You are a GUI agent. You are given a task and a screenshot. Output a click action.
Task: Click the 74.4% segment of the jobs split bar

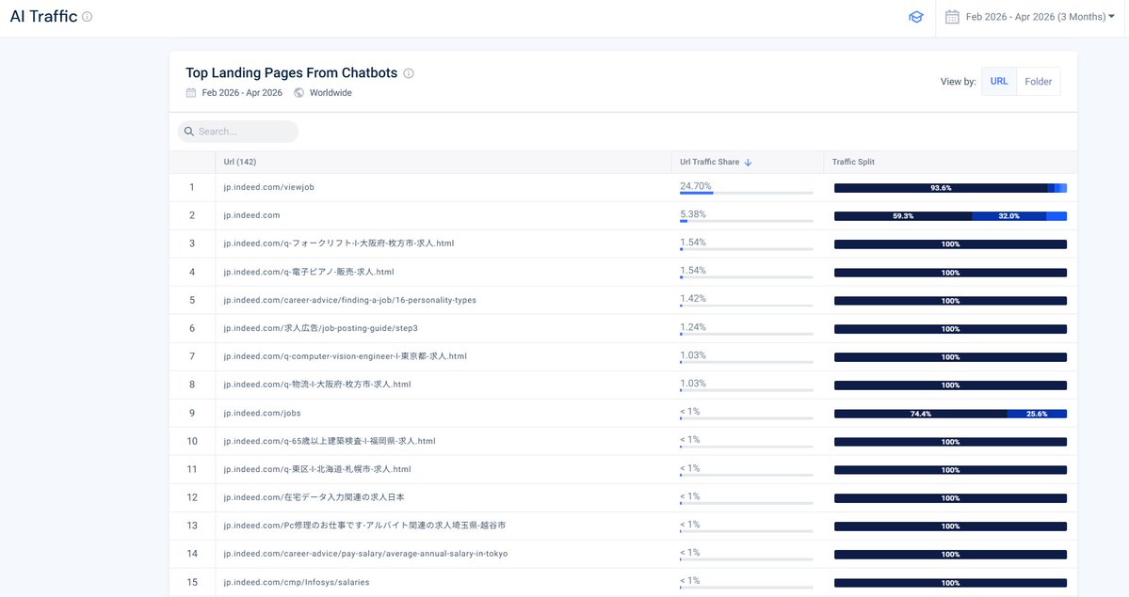click(920, 414)
